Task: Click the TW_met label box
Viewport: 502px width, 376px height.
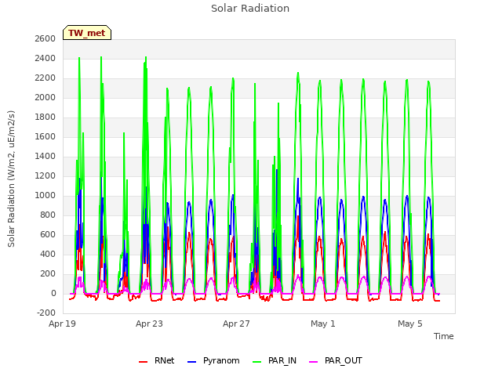Action: pyautogui.click(x=87, y=33)
